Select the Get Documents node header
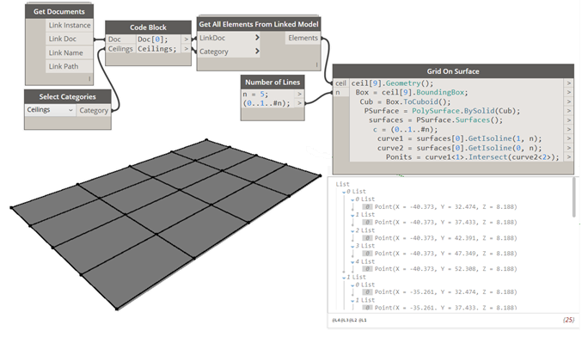The width and height of the screenshot is (588, 337). point(59,11)
